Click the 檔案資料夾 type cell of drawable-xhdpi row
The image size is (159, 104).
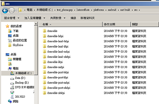(x=139, y=93)
